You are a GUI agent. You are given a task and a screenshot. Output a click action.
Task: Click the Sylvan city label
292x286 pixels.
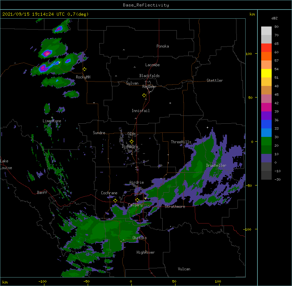[132, 83]
